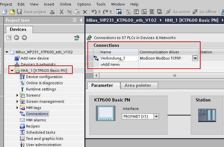The width and height of the screenshot is (224, 147).
Task: Click Connections to S7 PLCs in Devices & Networks
Action: pyautogui.click(x=135, y=38)
